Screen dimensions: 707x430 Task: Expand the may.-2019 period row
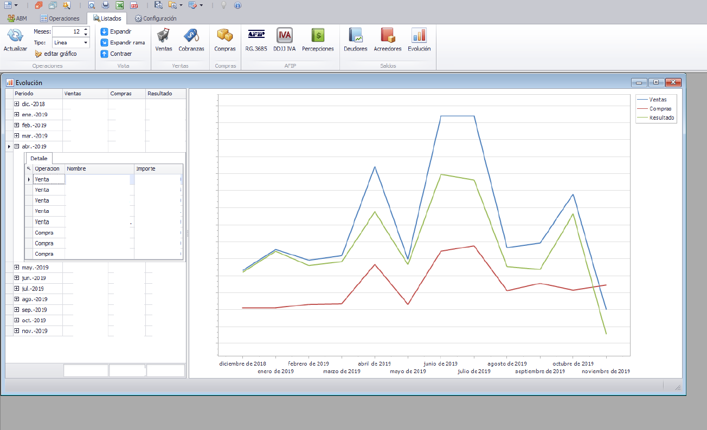(x=17, y=268)
